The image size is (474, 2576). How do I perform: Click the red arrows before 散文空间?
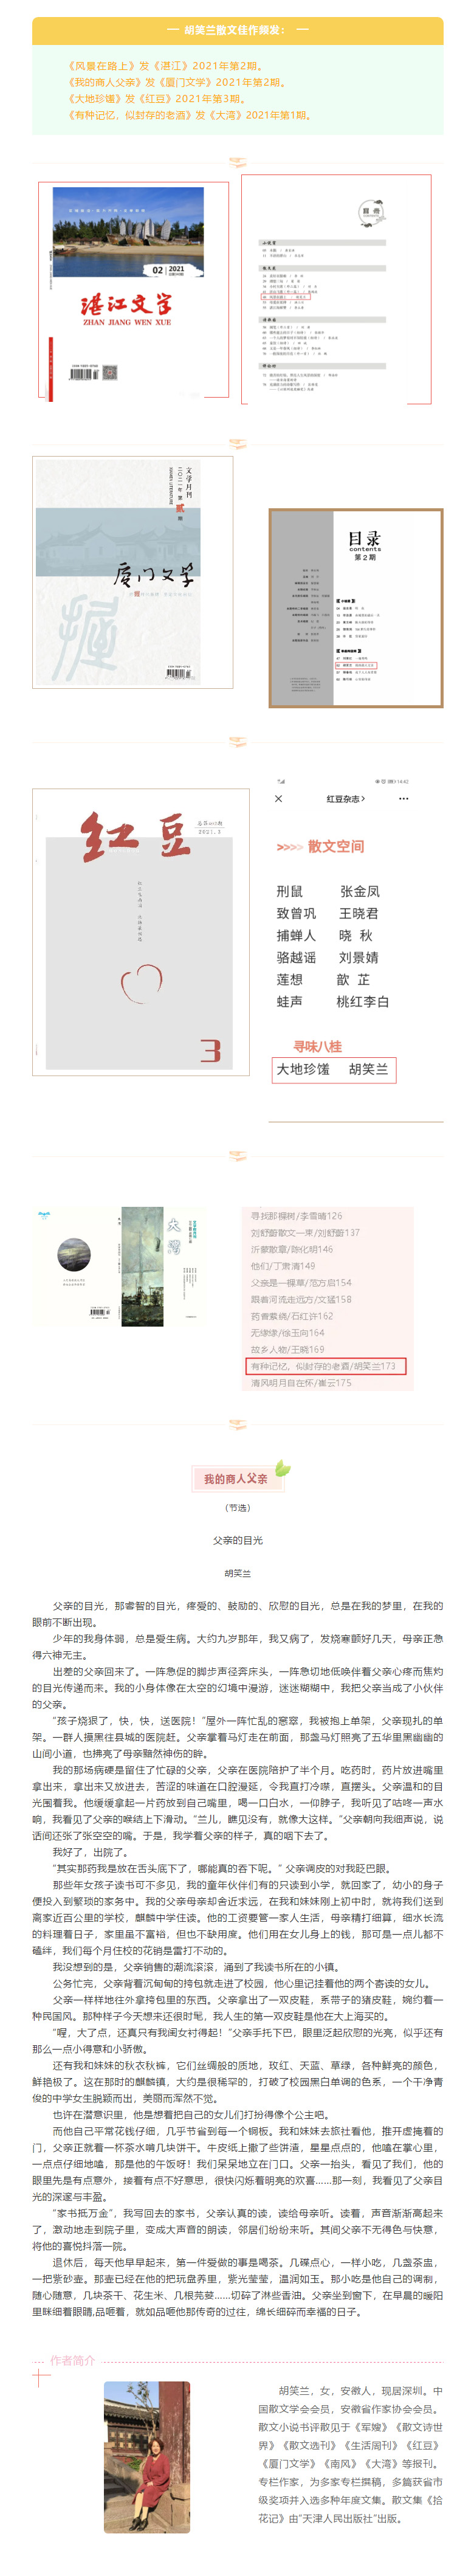click(x=289, y=847)
